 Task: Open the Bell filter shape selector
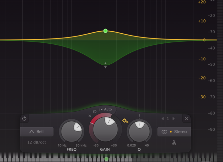pos(37,132)
